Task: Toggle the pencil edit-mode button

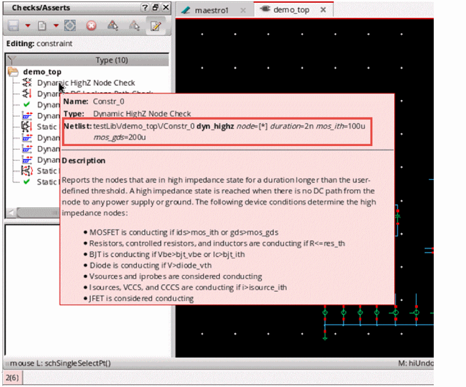Action: tap(155, 26)
